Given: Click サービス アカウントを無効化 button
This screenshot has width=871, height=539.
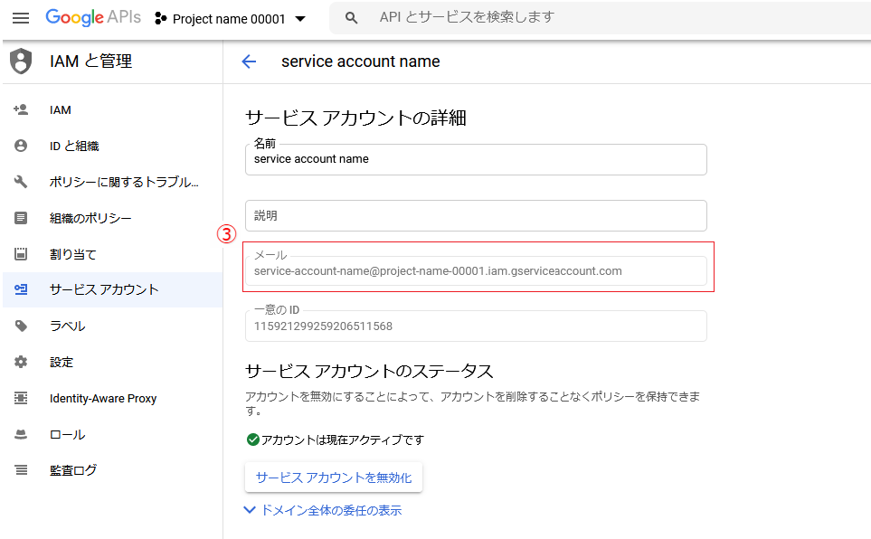Looking at the screenshot, I should (333, 478).
